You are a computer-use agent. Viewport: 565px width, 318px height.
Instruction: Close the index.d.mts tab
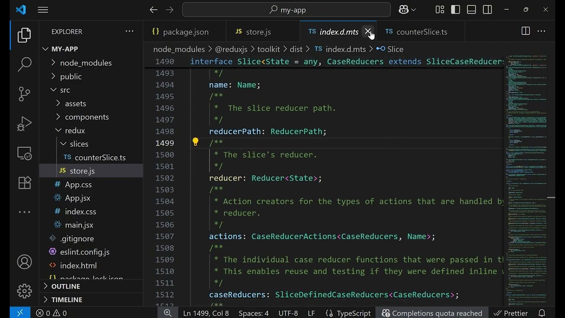pos(368,31)
